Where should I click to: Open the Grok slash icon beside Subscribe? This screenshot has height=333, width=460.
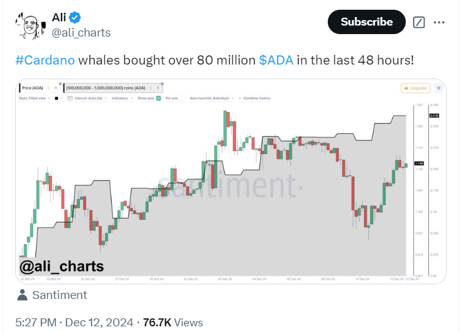tap(419, 23)
